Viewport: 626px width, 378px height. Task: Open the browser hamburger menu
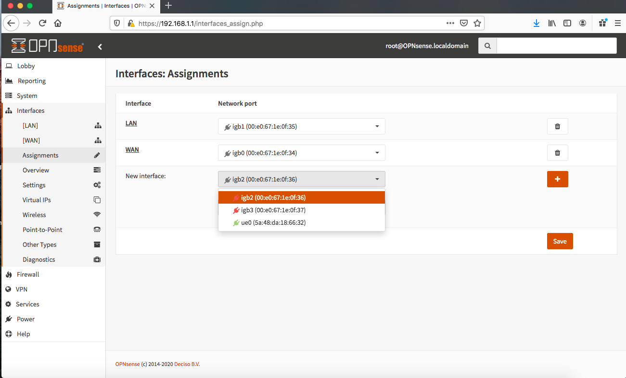(x=617, y=23)
